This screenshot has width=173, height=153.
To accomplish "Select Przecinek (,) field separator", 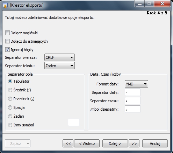I will tap(10, 99).
